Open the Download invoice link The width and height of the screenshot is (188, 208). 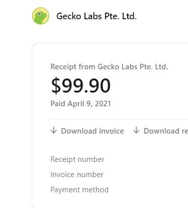pyautogui.click(x=87, y=131)
